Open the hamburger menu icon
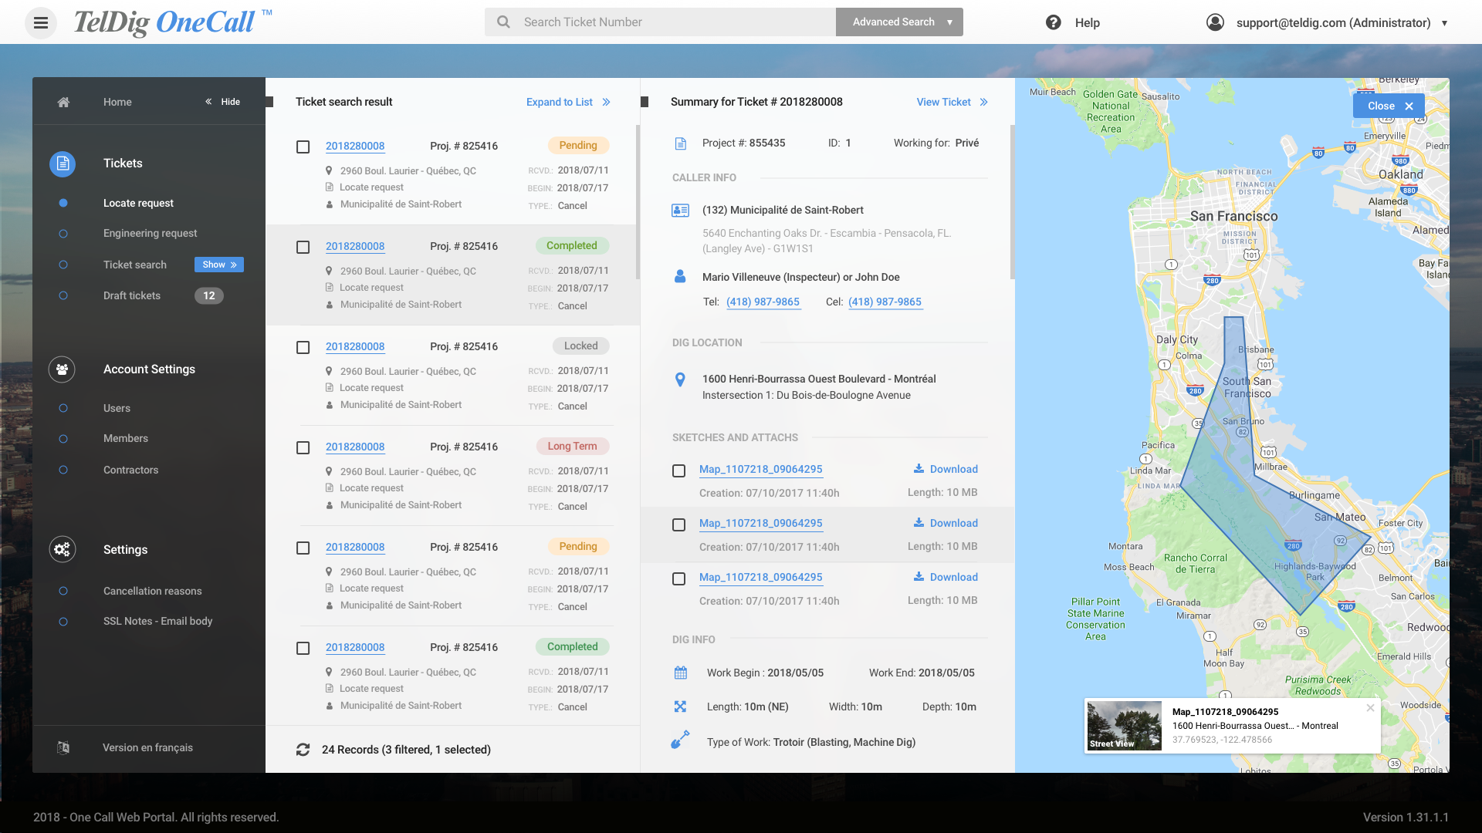 pyautogui.click(x=41, y=22)
